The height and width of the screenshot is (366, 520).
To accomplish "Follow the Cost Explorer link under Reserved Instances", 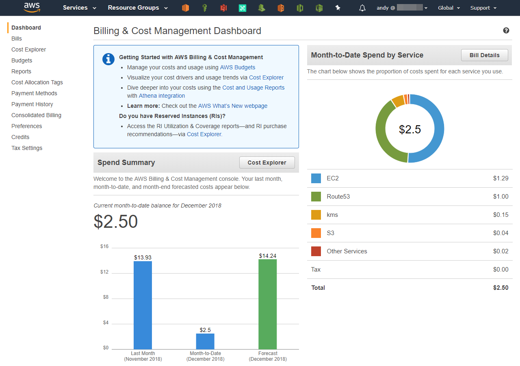I will [x=204, y=134].
